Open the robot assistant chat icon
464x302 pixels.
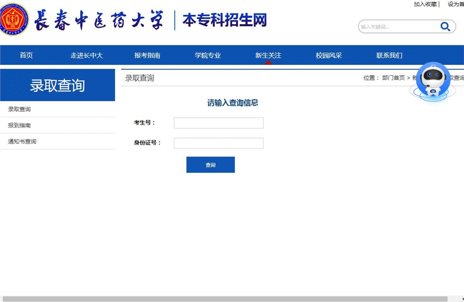click(433, 81)
